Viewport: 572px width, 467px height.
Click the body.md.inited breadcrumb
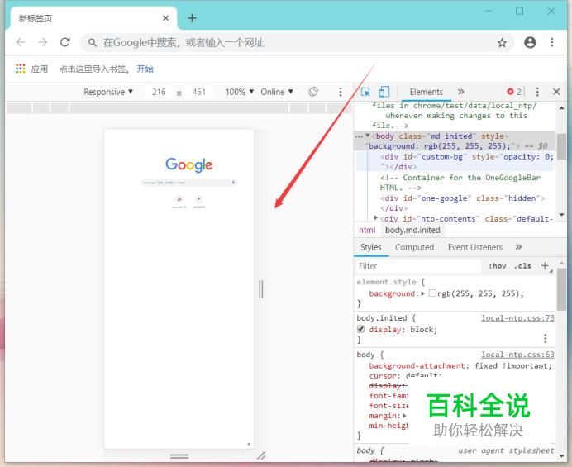click(x=412, y=231)
